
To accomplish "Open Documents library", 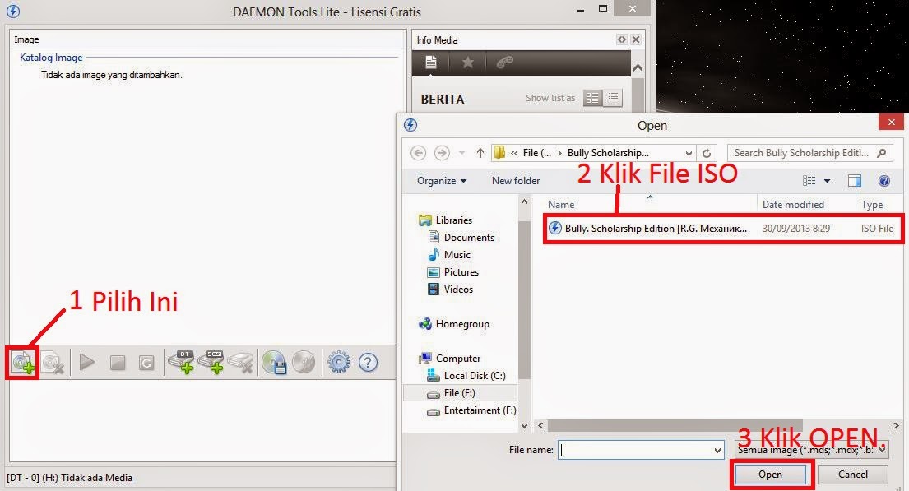I will [x=469, y=238].
